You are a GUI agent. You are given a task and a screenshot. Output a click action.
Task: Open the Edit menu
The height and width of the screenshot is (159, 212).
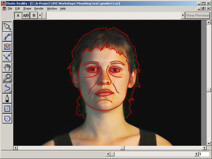click(x=18, y=8)
